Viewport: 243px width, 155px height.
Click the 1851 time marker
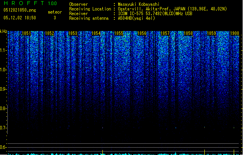click(x=27, y=33)
